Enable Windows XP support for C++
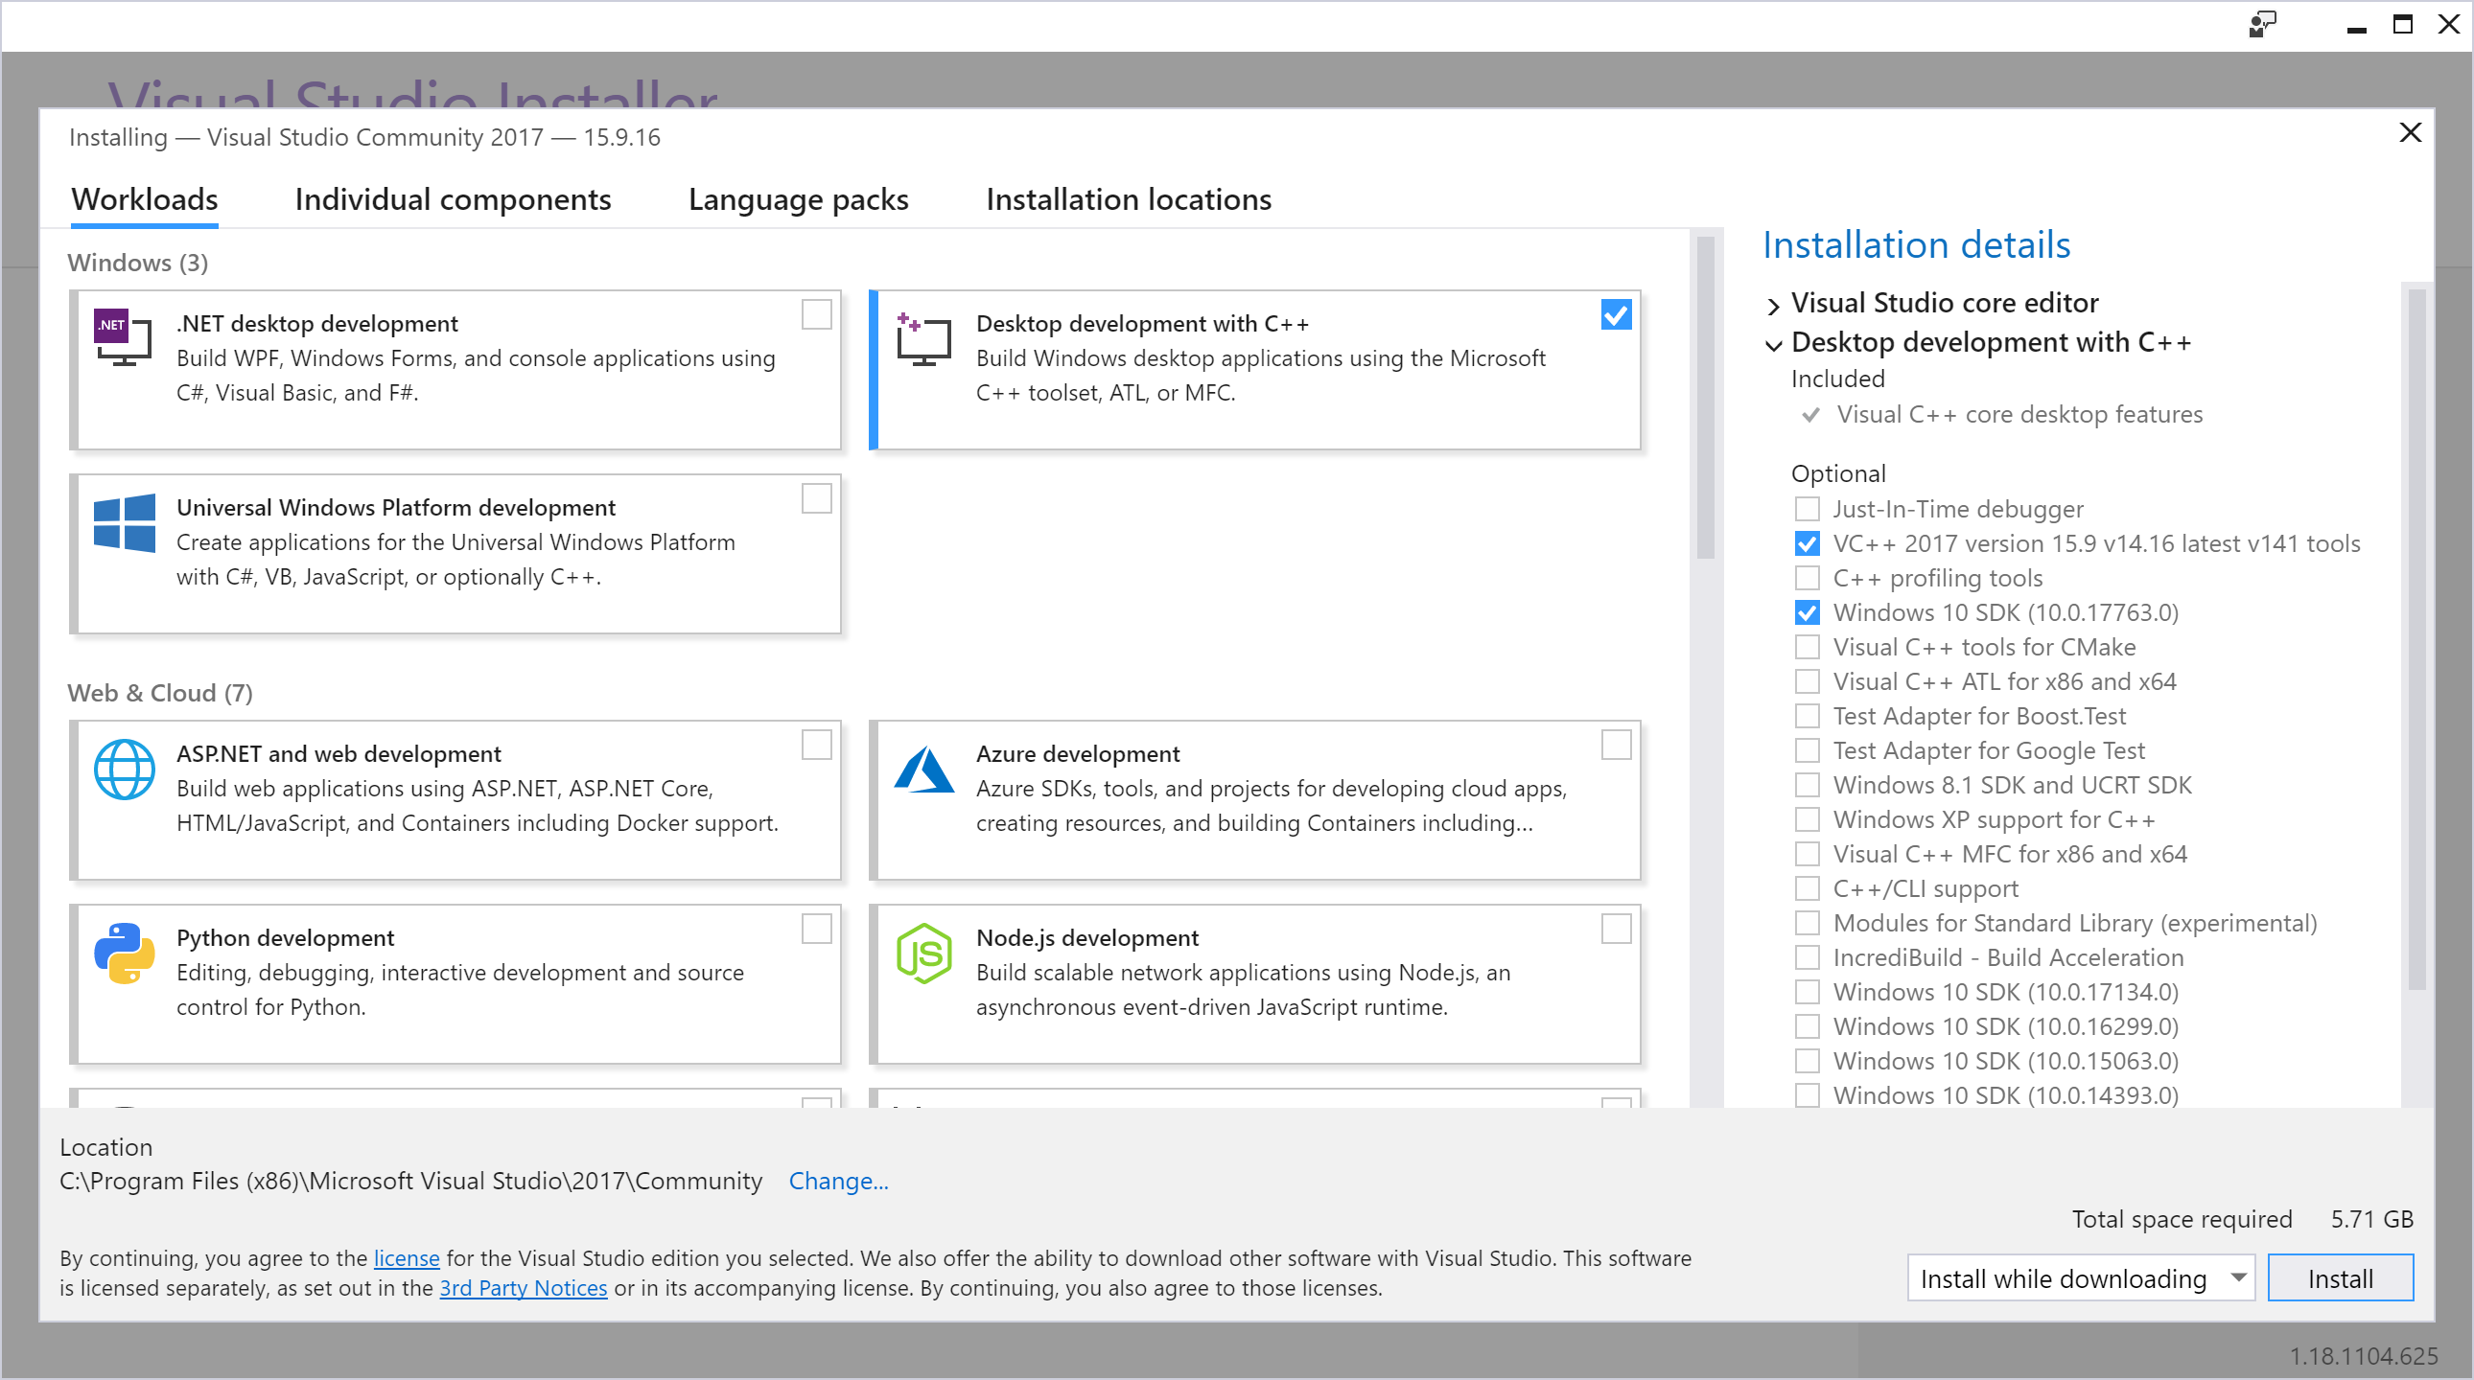The width and height of the screenshot is (2474, 1380). click(1807, 819)
